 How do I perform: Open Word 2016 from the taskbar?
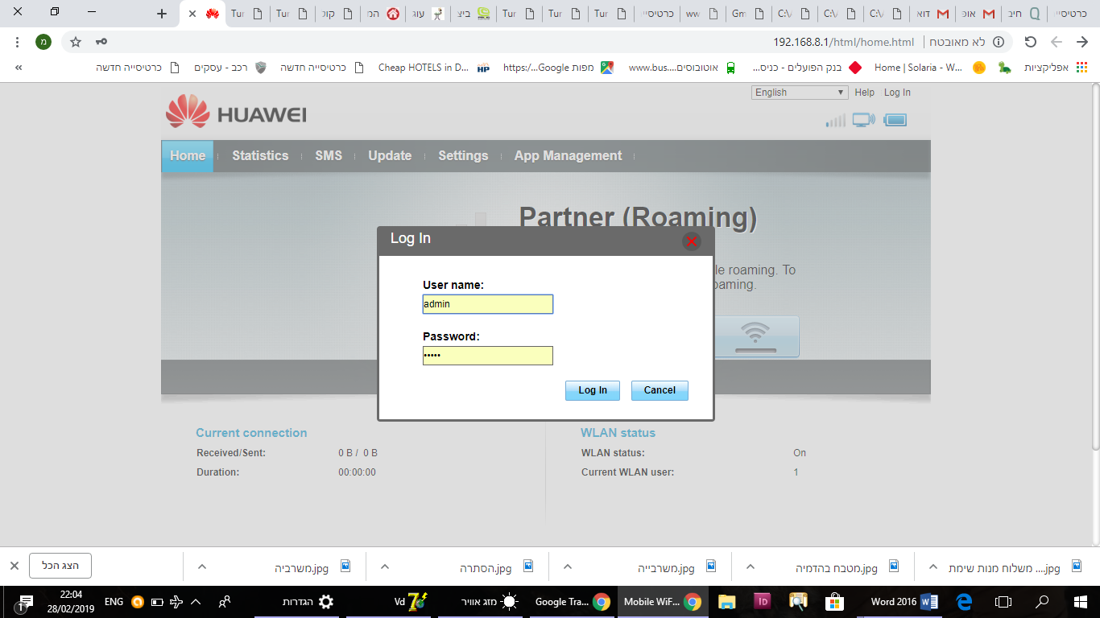coord(904,601)
